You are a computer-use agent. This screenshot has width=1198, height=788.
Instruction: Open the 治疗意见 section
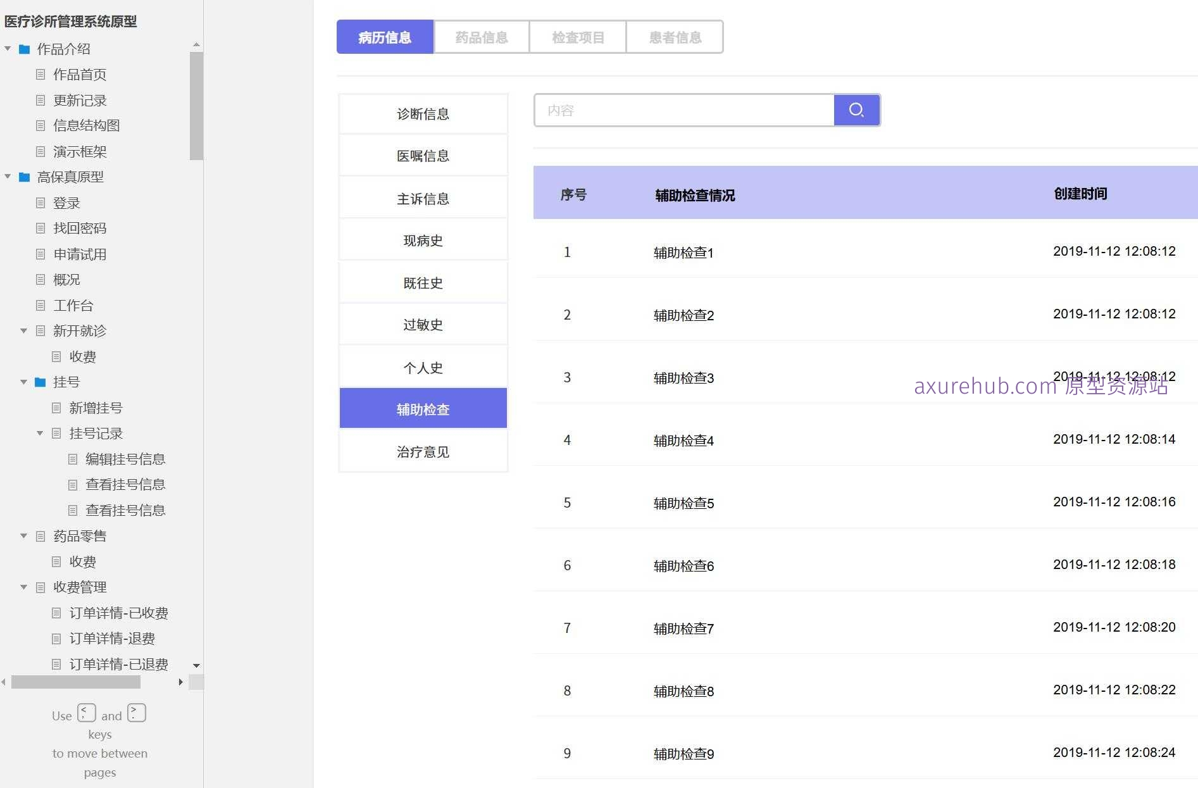(423, 451)
